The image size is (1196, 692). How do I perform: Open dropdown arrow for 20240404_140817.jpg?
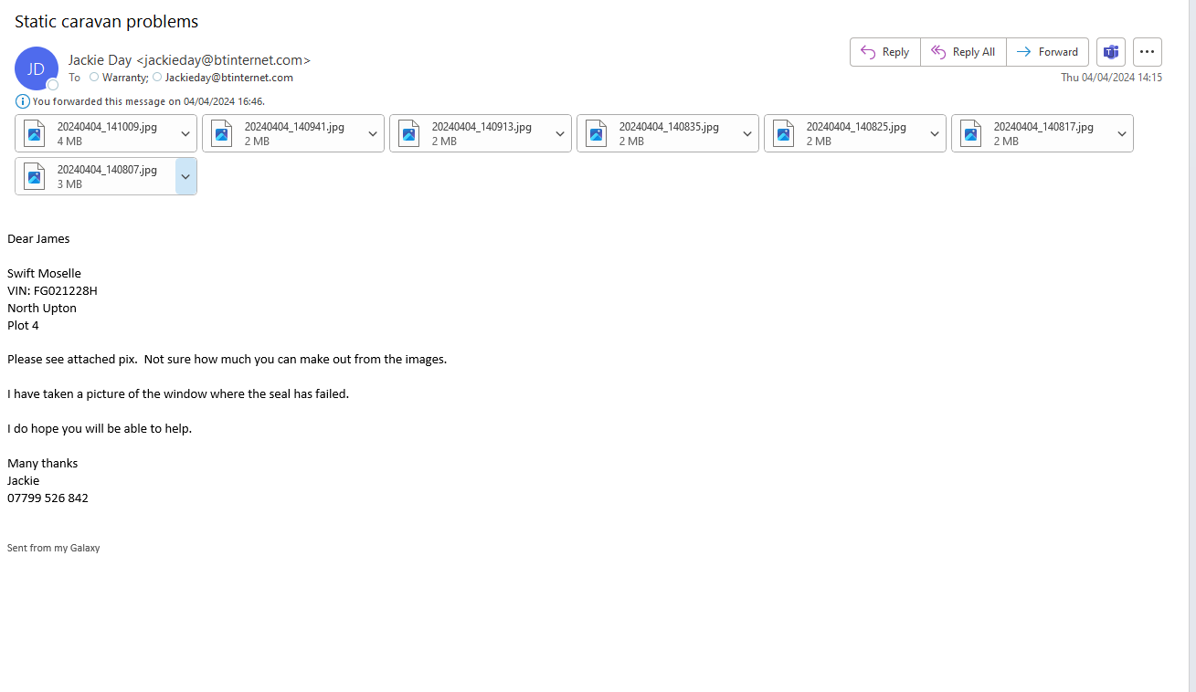pyautogui.click(x=1122, y=133)
